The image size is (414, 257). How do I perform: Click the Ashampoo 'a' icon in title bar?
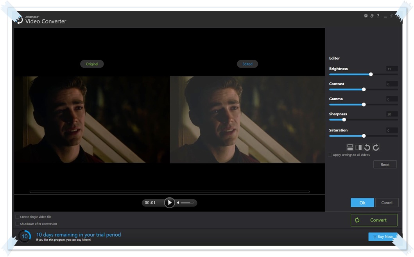372,16
